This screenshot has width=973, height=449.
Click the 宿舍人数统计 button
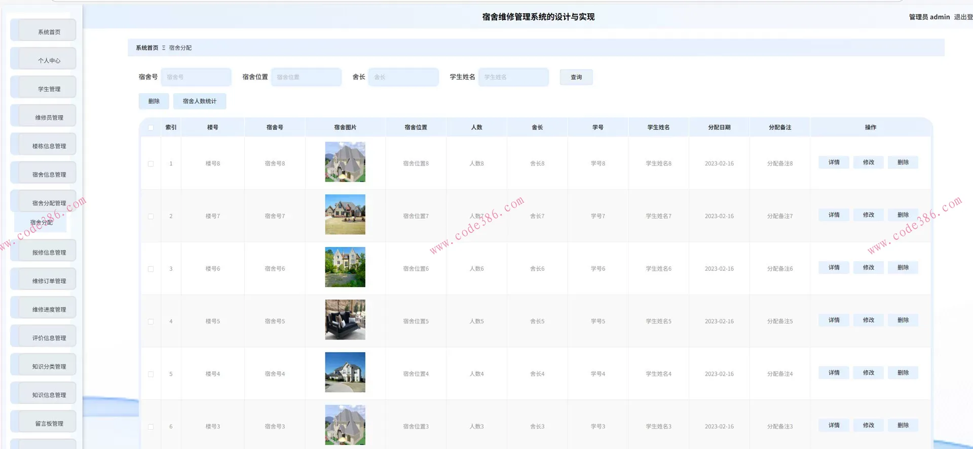pos(199,101)
